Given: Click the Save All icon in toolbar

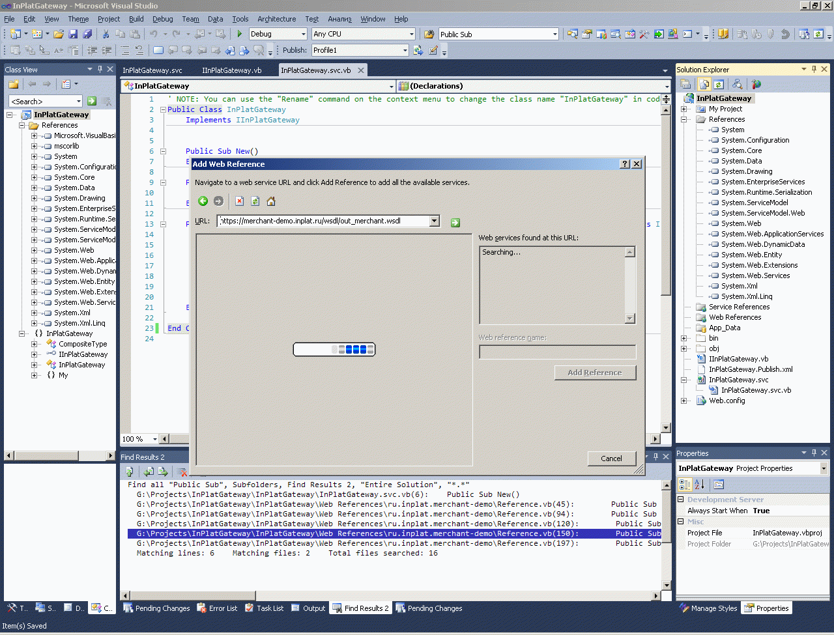Looking at the screenshot, I should point(87,34).
